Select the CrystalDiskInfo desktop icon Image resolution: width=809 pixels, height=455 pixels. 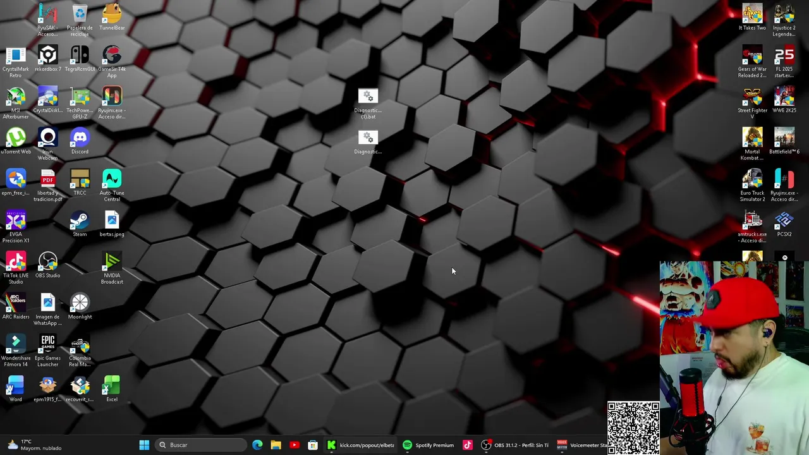47,100
